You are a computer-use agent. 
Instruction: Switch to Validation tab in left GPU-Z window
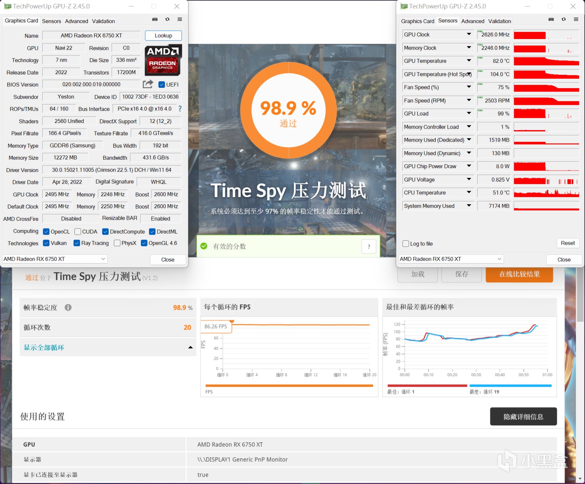tap(103, 21)
